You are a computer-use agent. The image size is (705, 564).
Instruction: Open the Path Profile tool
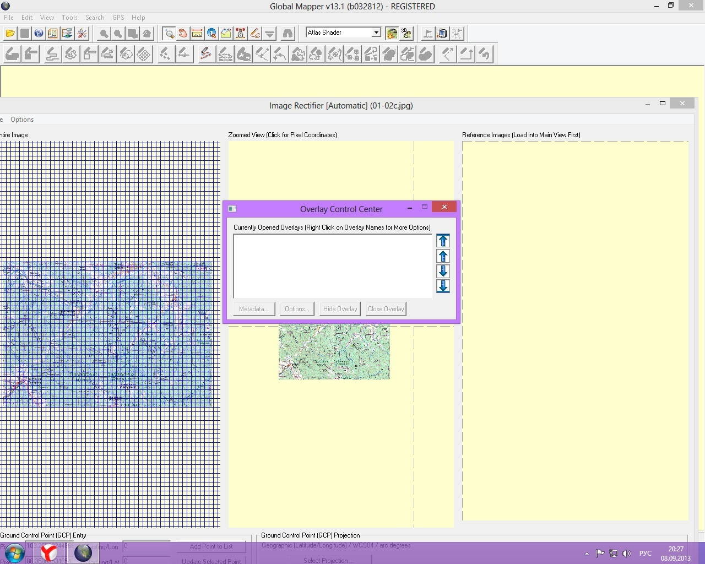click(226, 34)
